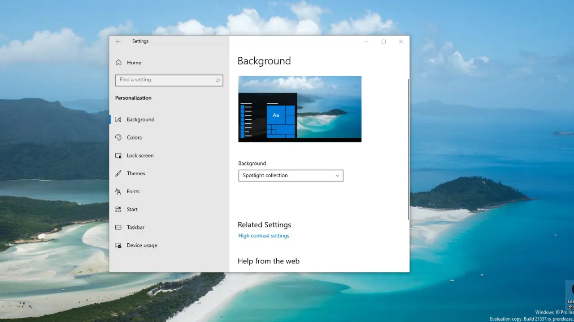Click the Fonts icon in sidebar
This screenshot has width=574, height=322.
(x=118, y=191)
